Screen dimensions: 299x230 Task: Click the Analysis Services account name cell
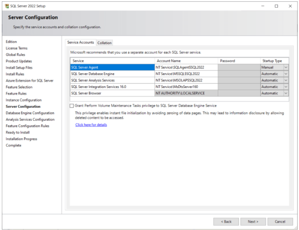coord(186,80)
